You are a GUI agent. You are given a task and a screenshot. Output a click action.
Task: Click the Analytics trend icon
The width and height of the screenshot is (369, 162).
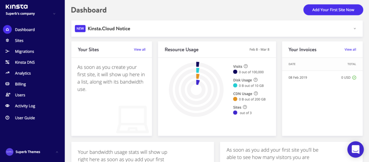coord(7,73)
